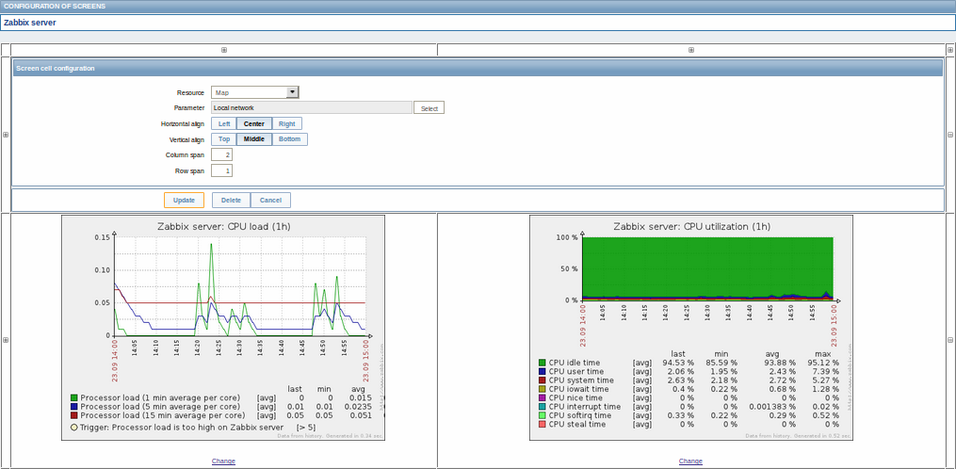Screen dimensions: 956x469
Task: Open the Resource dropdown showing Map
Action: point(255,92)
